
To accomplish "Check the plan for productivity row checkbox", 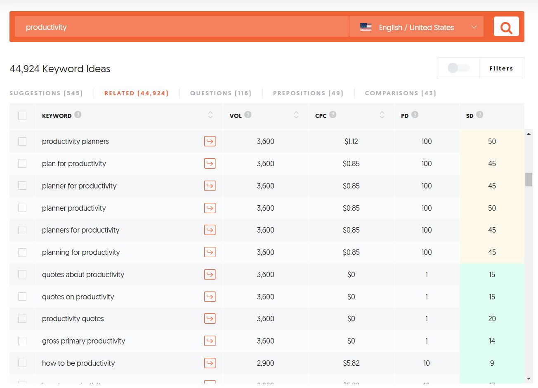I will coord(22,163).
